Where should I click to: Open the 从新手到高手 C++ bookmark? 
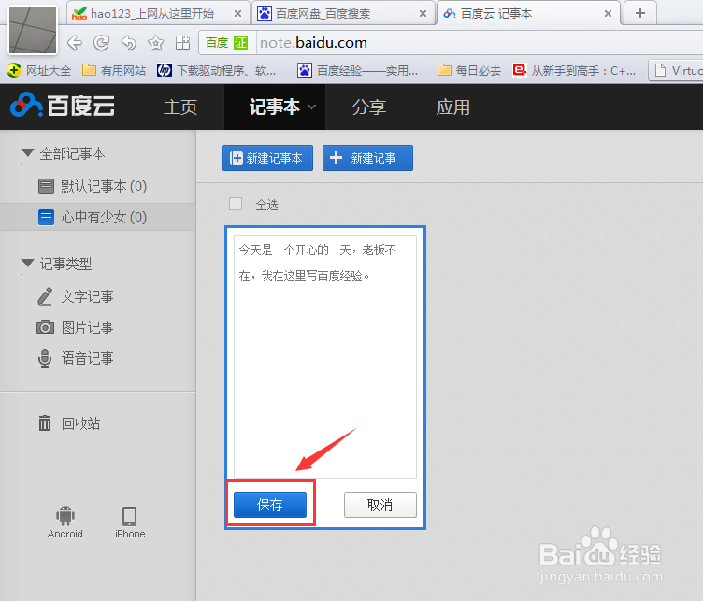(x=574, y=70)
